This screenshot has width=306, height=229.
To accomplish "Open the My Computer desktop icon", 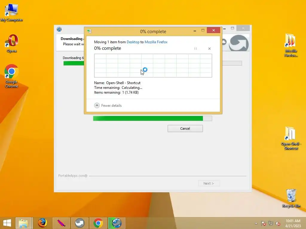I will pos(12,13).
